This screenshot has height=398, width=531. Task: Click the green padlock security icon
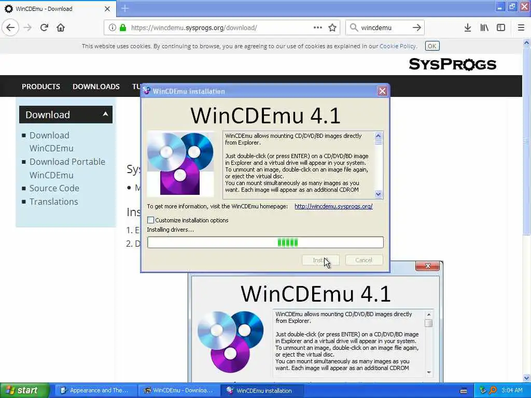(x=122, y=28)
